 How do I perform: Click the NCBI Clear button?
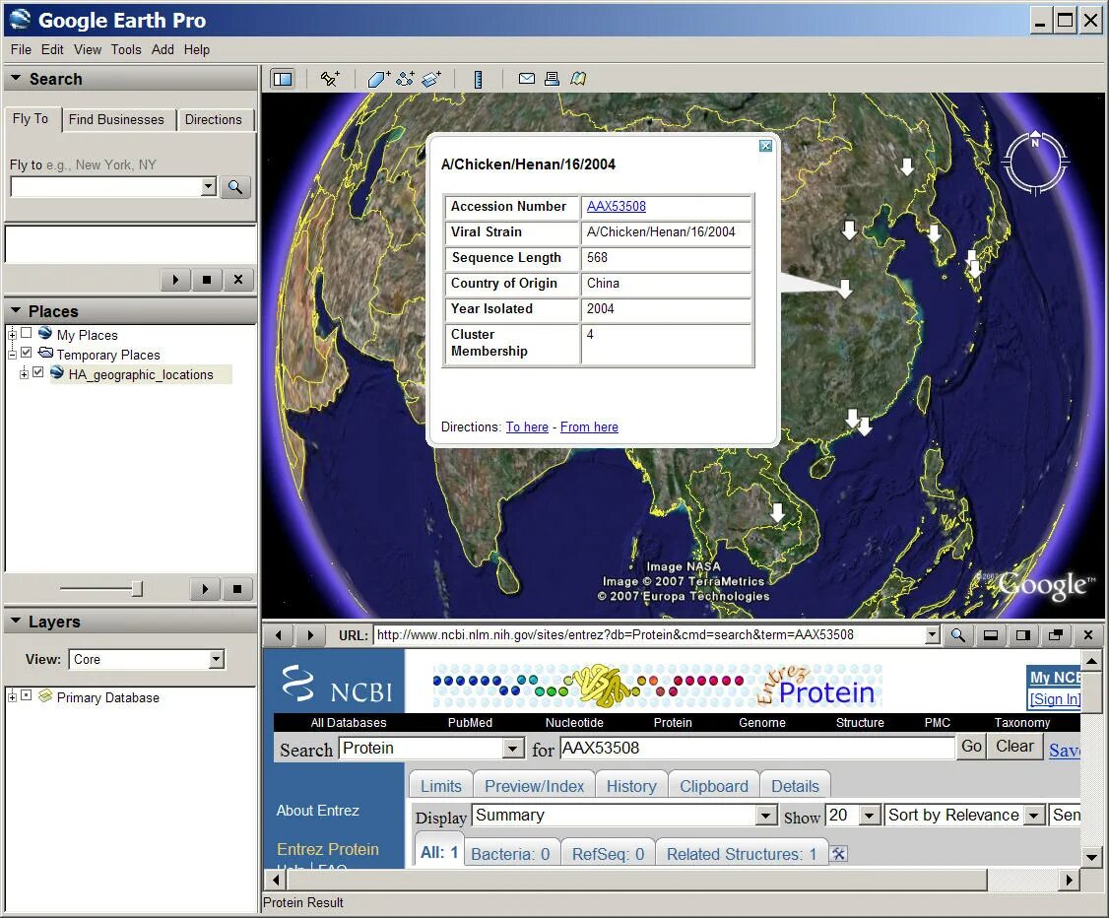[x=1014, y=747]
